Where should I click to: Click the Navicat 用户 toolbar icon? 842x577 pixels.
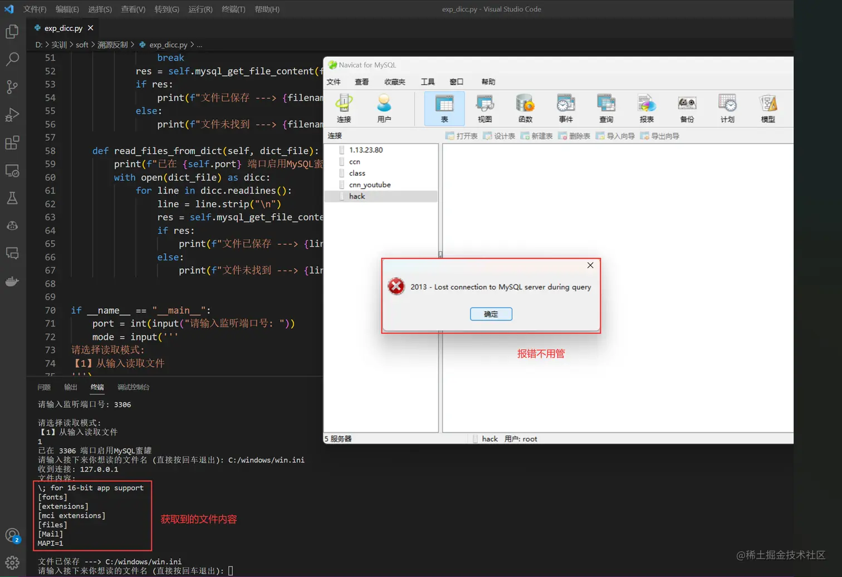click(x=384, y=109)
